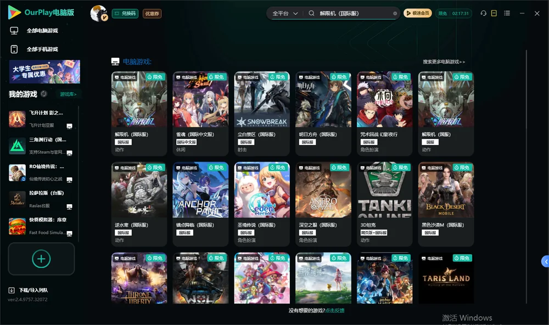Open the 游戏库> game library link
The image size is (549, 325).
68,94
